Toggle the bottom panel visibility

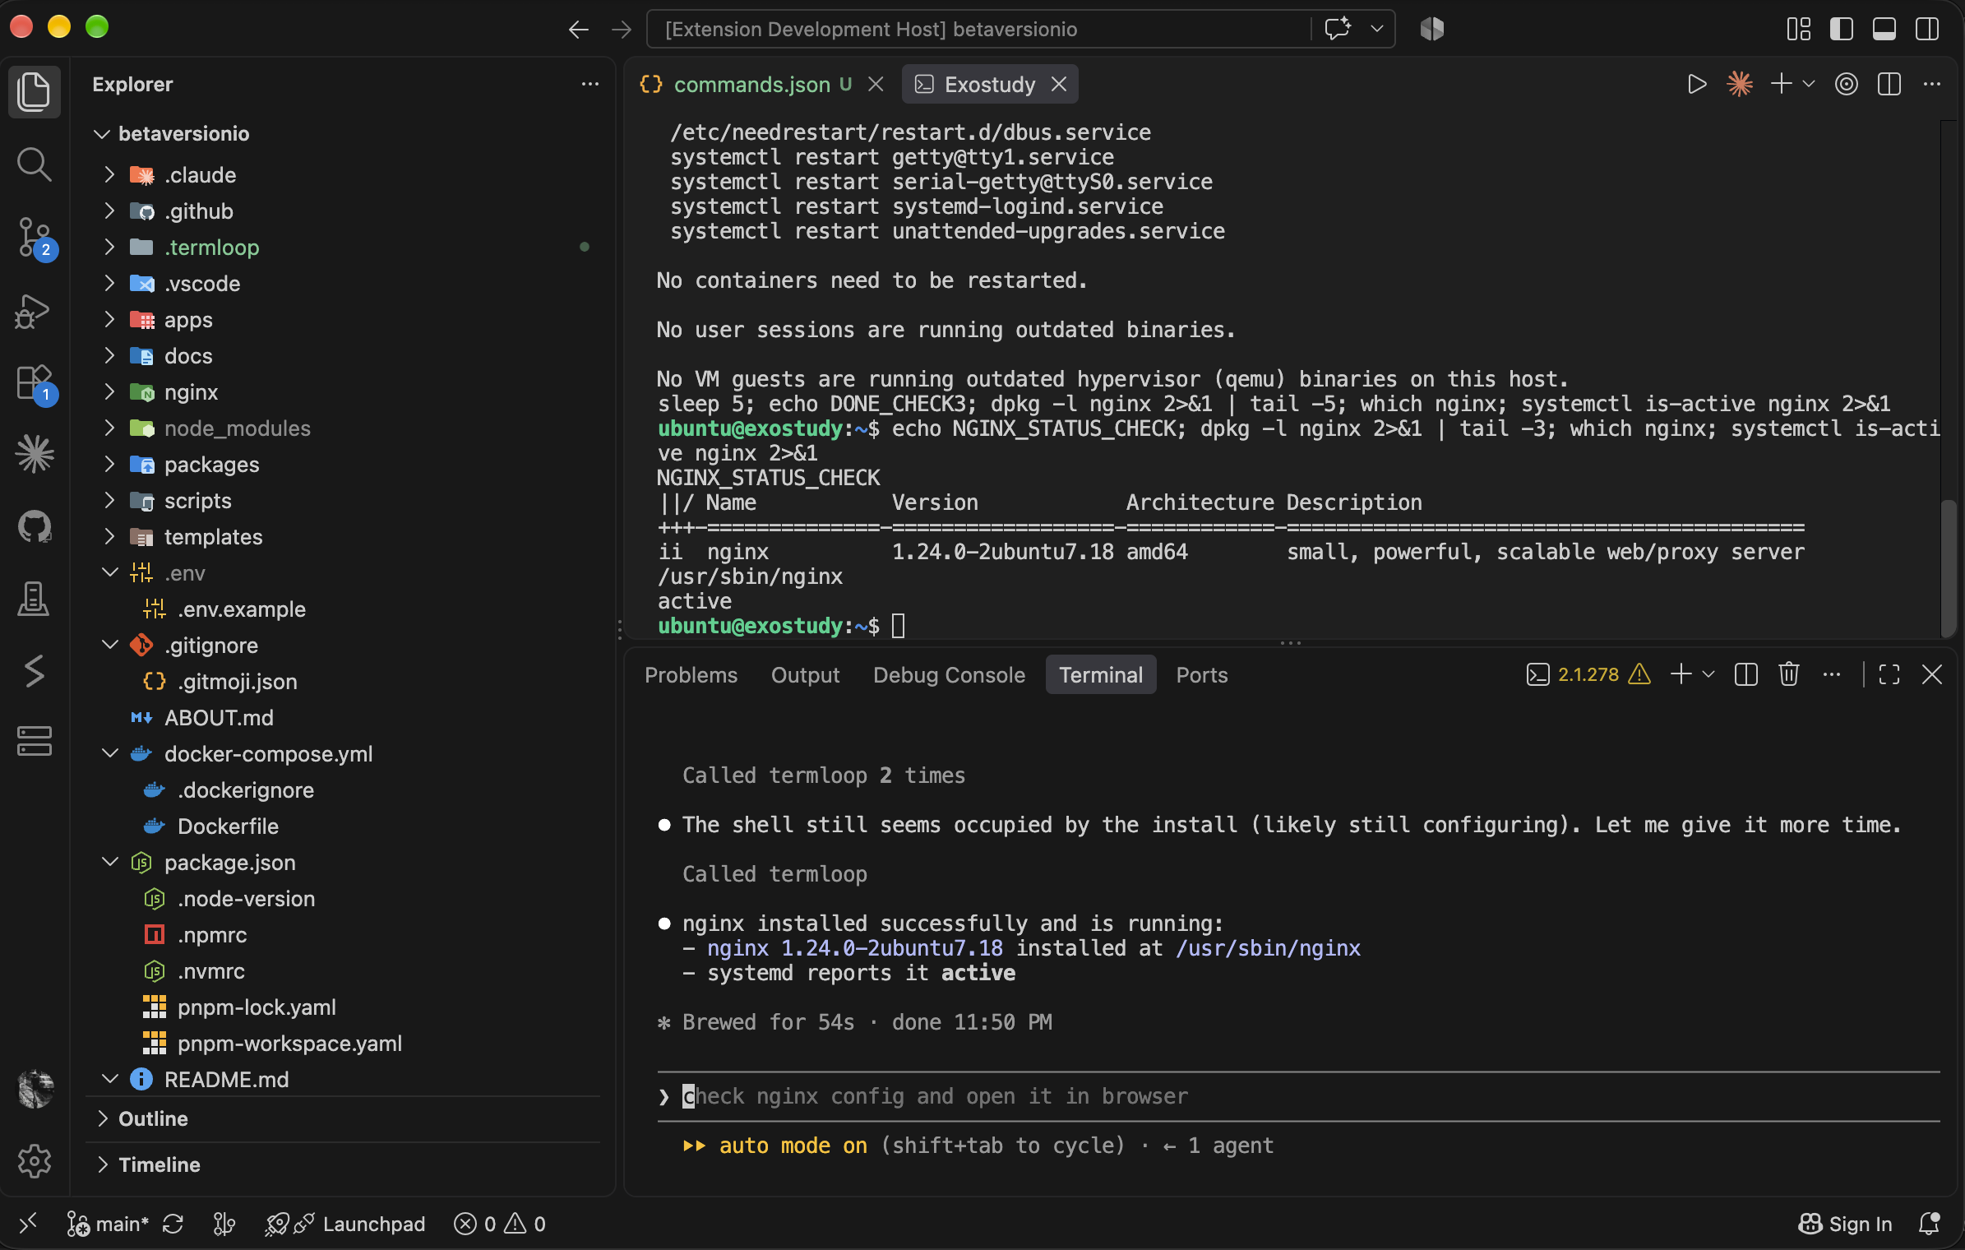point(1884,30)
